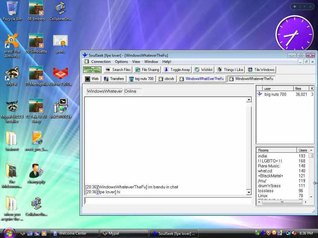Select the avast! Pro Antivirus shortcut

click(x=12, y=46)
